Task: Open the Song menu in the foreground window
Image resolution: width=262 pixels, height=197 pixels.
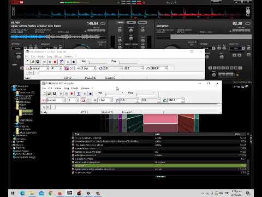Action: pos(66,88)
